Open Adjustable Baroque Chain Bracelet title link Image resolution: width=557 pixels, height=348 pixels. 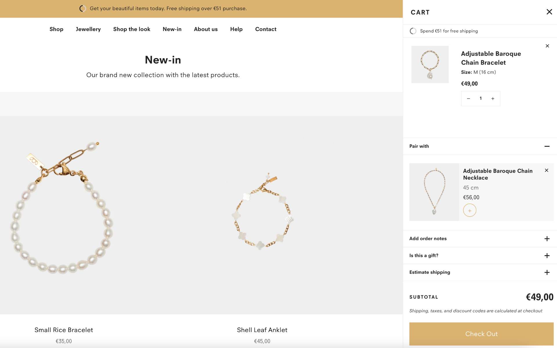(491, 58)
